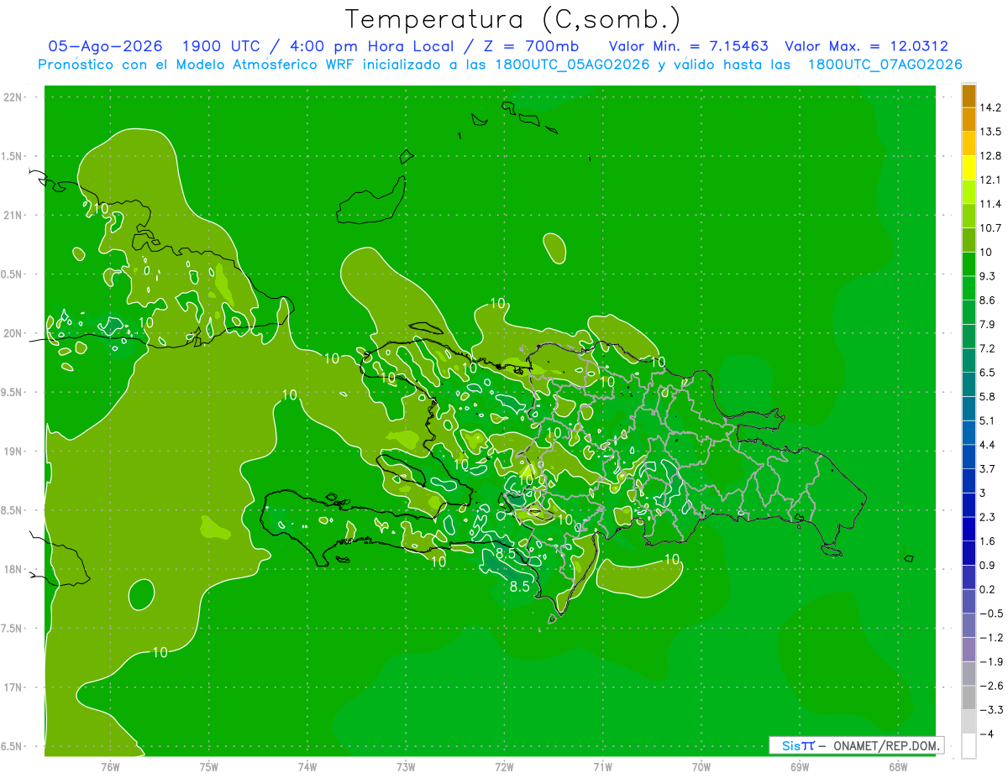Click the "11.4" legend value
This screenshot has height=778, width=1008.
[x=990, y=204]
